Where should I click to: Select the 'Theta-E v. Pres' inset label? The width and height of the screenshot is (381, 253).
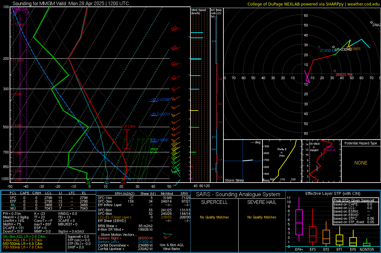282,152
